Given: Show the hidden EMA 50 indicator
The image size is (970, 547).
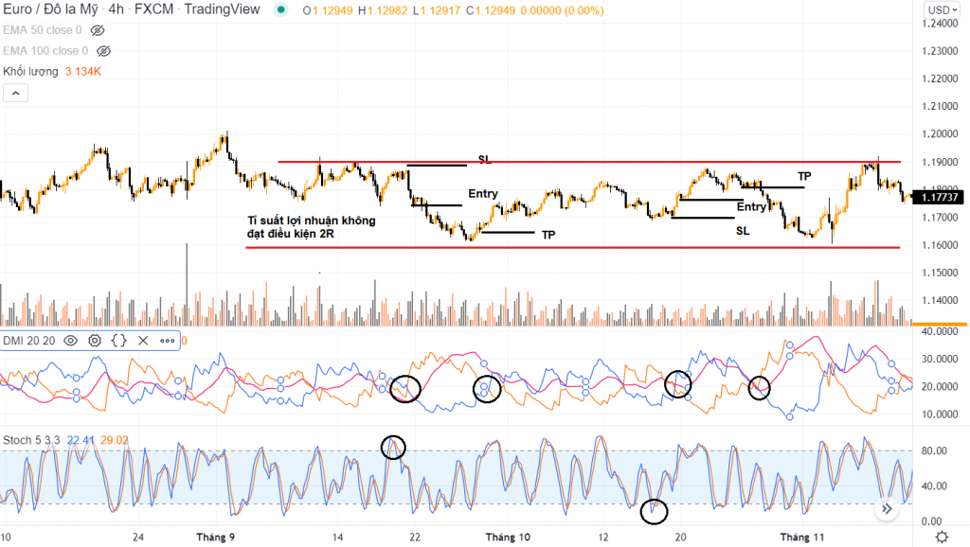Looking at the screenshot, I should [x=97, y=30].
